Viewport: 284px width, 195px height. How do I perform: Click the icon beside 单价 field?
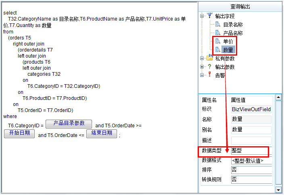(x=217, y=41)
